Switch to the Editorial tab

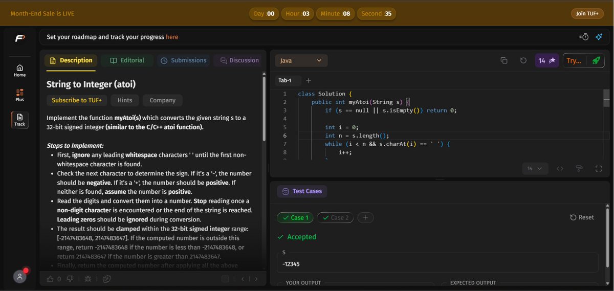click(x=127, y=60)
